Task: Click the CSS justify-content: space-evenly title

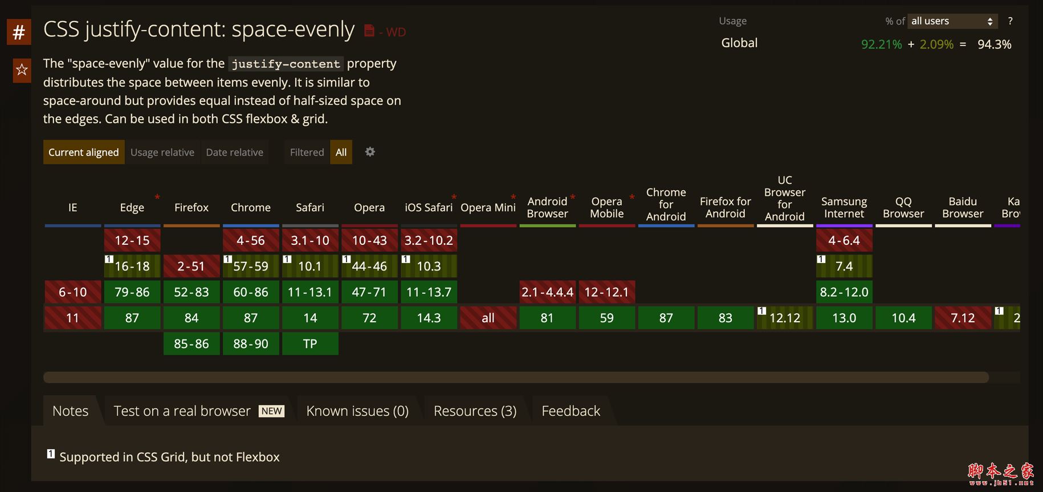Action: [x=199, y=29]
